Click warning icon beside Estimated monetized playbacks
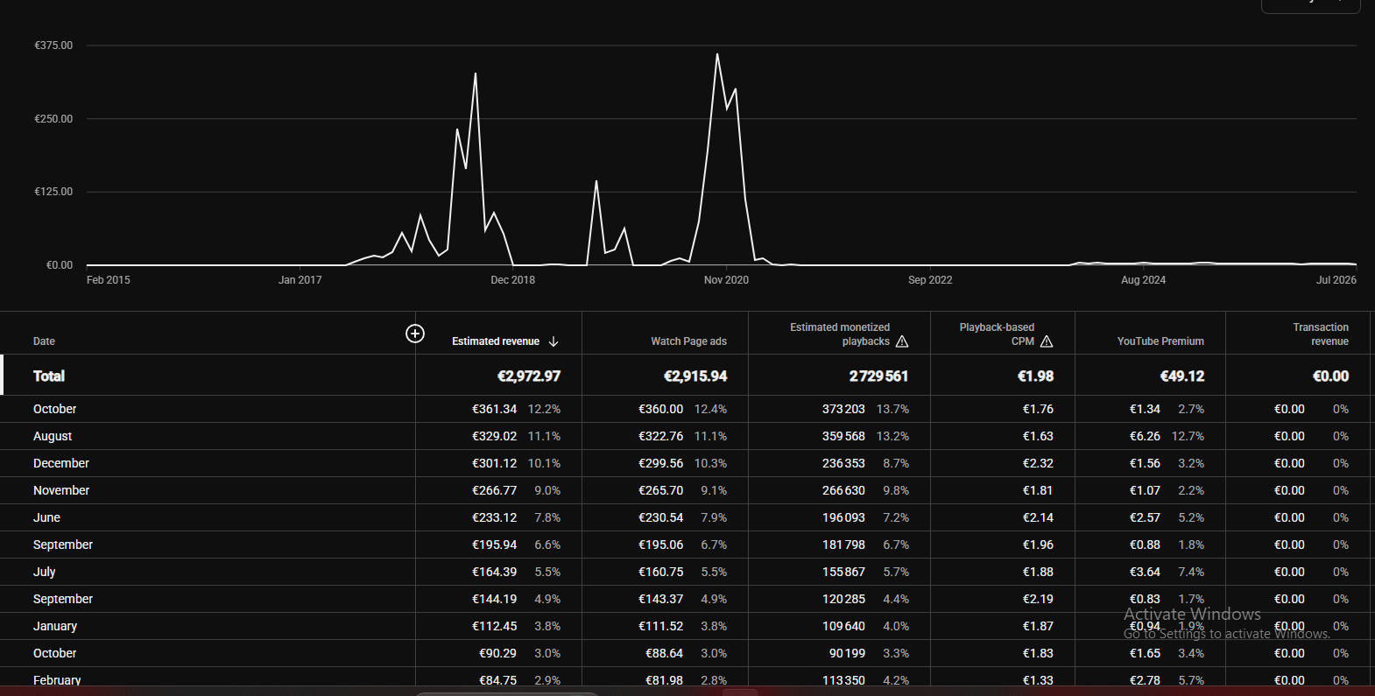This screenshot has height=696, width=1375. click(x=902, y=341)
